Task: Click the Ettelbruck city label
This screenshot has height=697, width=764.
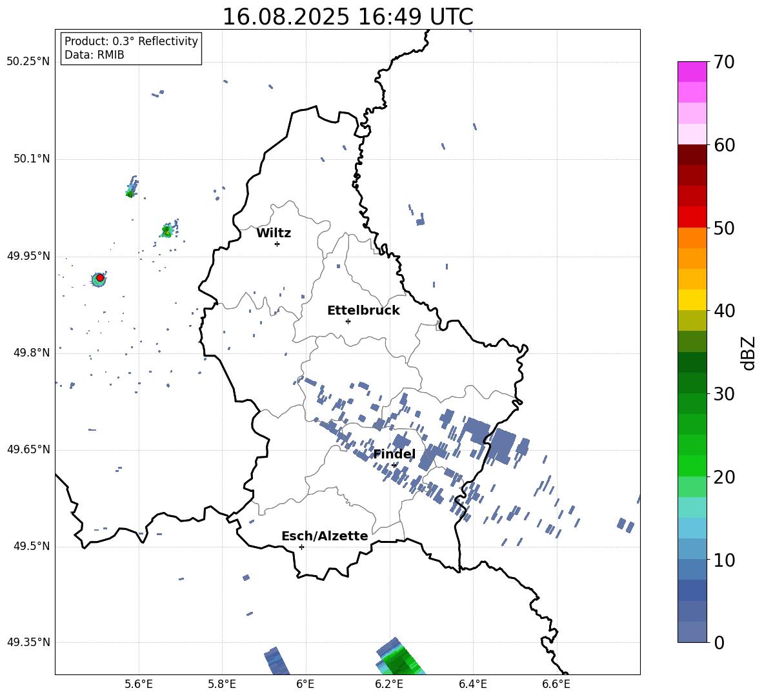Action: [x=363, y=311]
